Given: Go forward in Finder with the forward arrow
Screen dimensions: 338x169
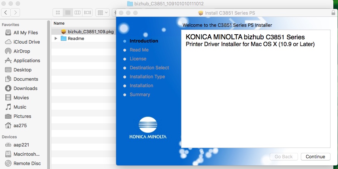Looking at the screenshot, I should click(x=15, y=13).
